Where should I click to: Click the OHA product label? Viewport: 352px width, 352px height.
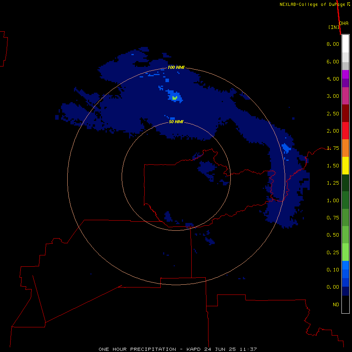tap(344, 23)
